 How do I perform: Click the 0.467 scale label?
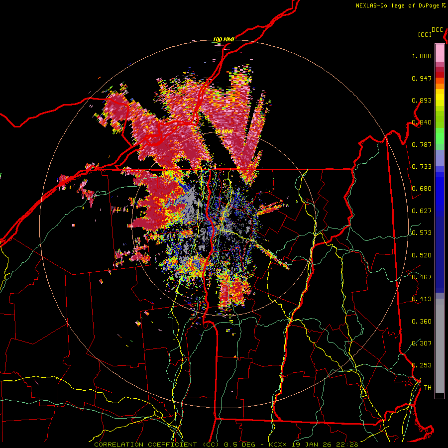click(422, 277)
